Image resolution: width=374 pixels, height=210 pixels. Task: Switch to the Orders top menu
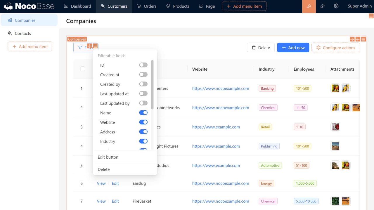[x=147, y=6]
